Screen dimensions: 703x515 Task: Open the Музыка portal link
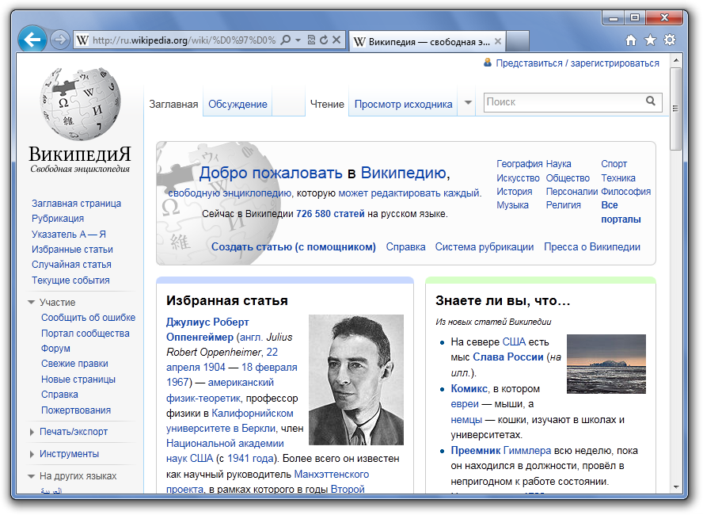coord(512,205)
